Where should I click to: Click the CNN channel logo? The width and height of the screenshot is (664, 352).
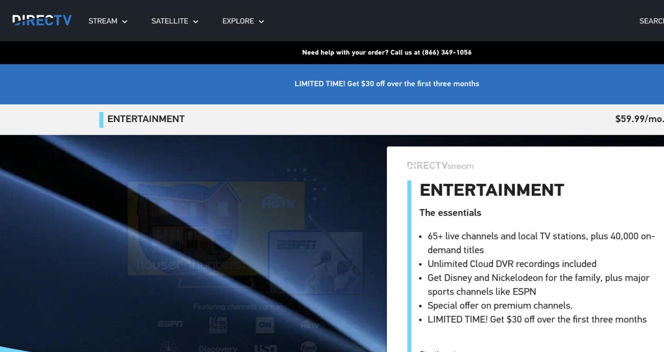(x=265, y=325)
